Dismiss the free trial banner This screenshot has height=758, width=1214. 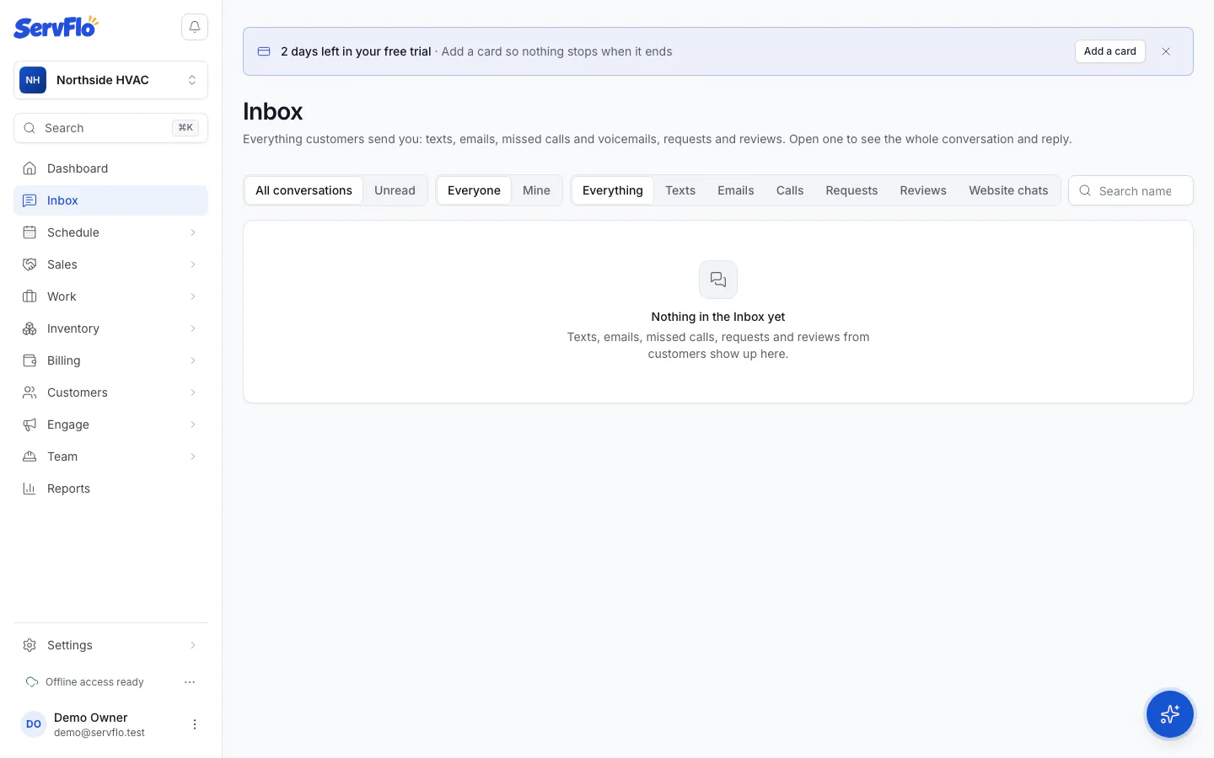(x=1166, y=51)
